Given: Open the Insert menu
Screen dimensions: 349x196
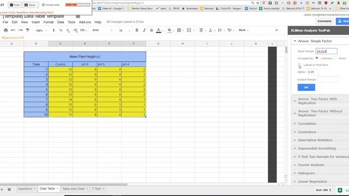Looking at the screenshot, I should point(35,22).
